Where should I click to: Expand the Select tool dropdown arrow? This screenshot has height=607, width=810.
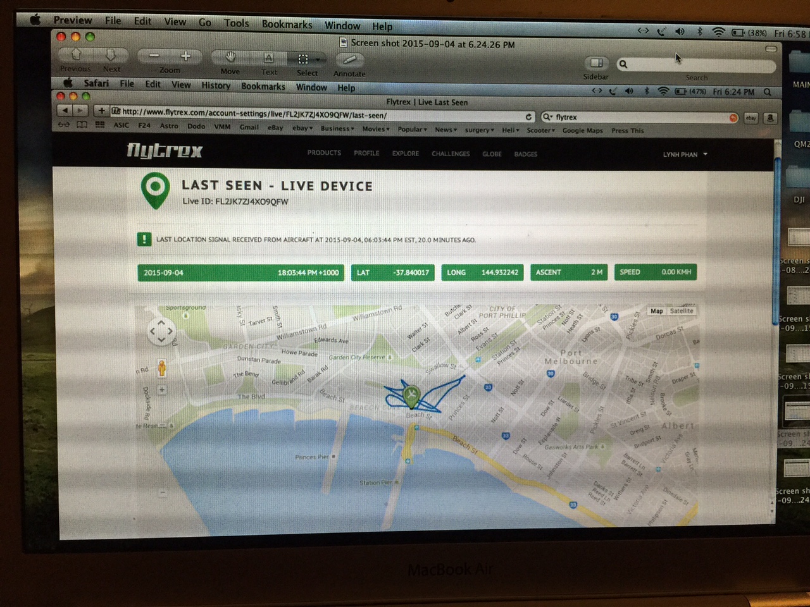[318, 59]
